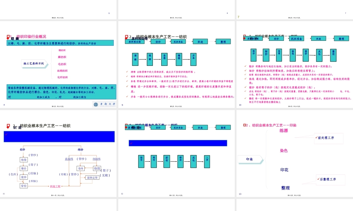Click the 间接纬 underlined link on slide 11
This screenshot has height=211, width=353.
96,159
